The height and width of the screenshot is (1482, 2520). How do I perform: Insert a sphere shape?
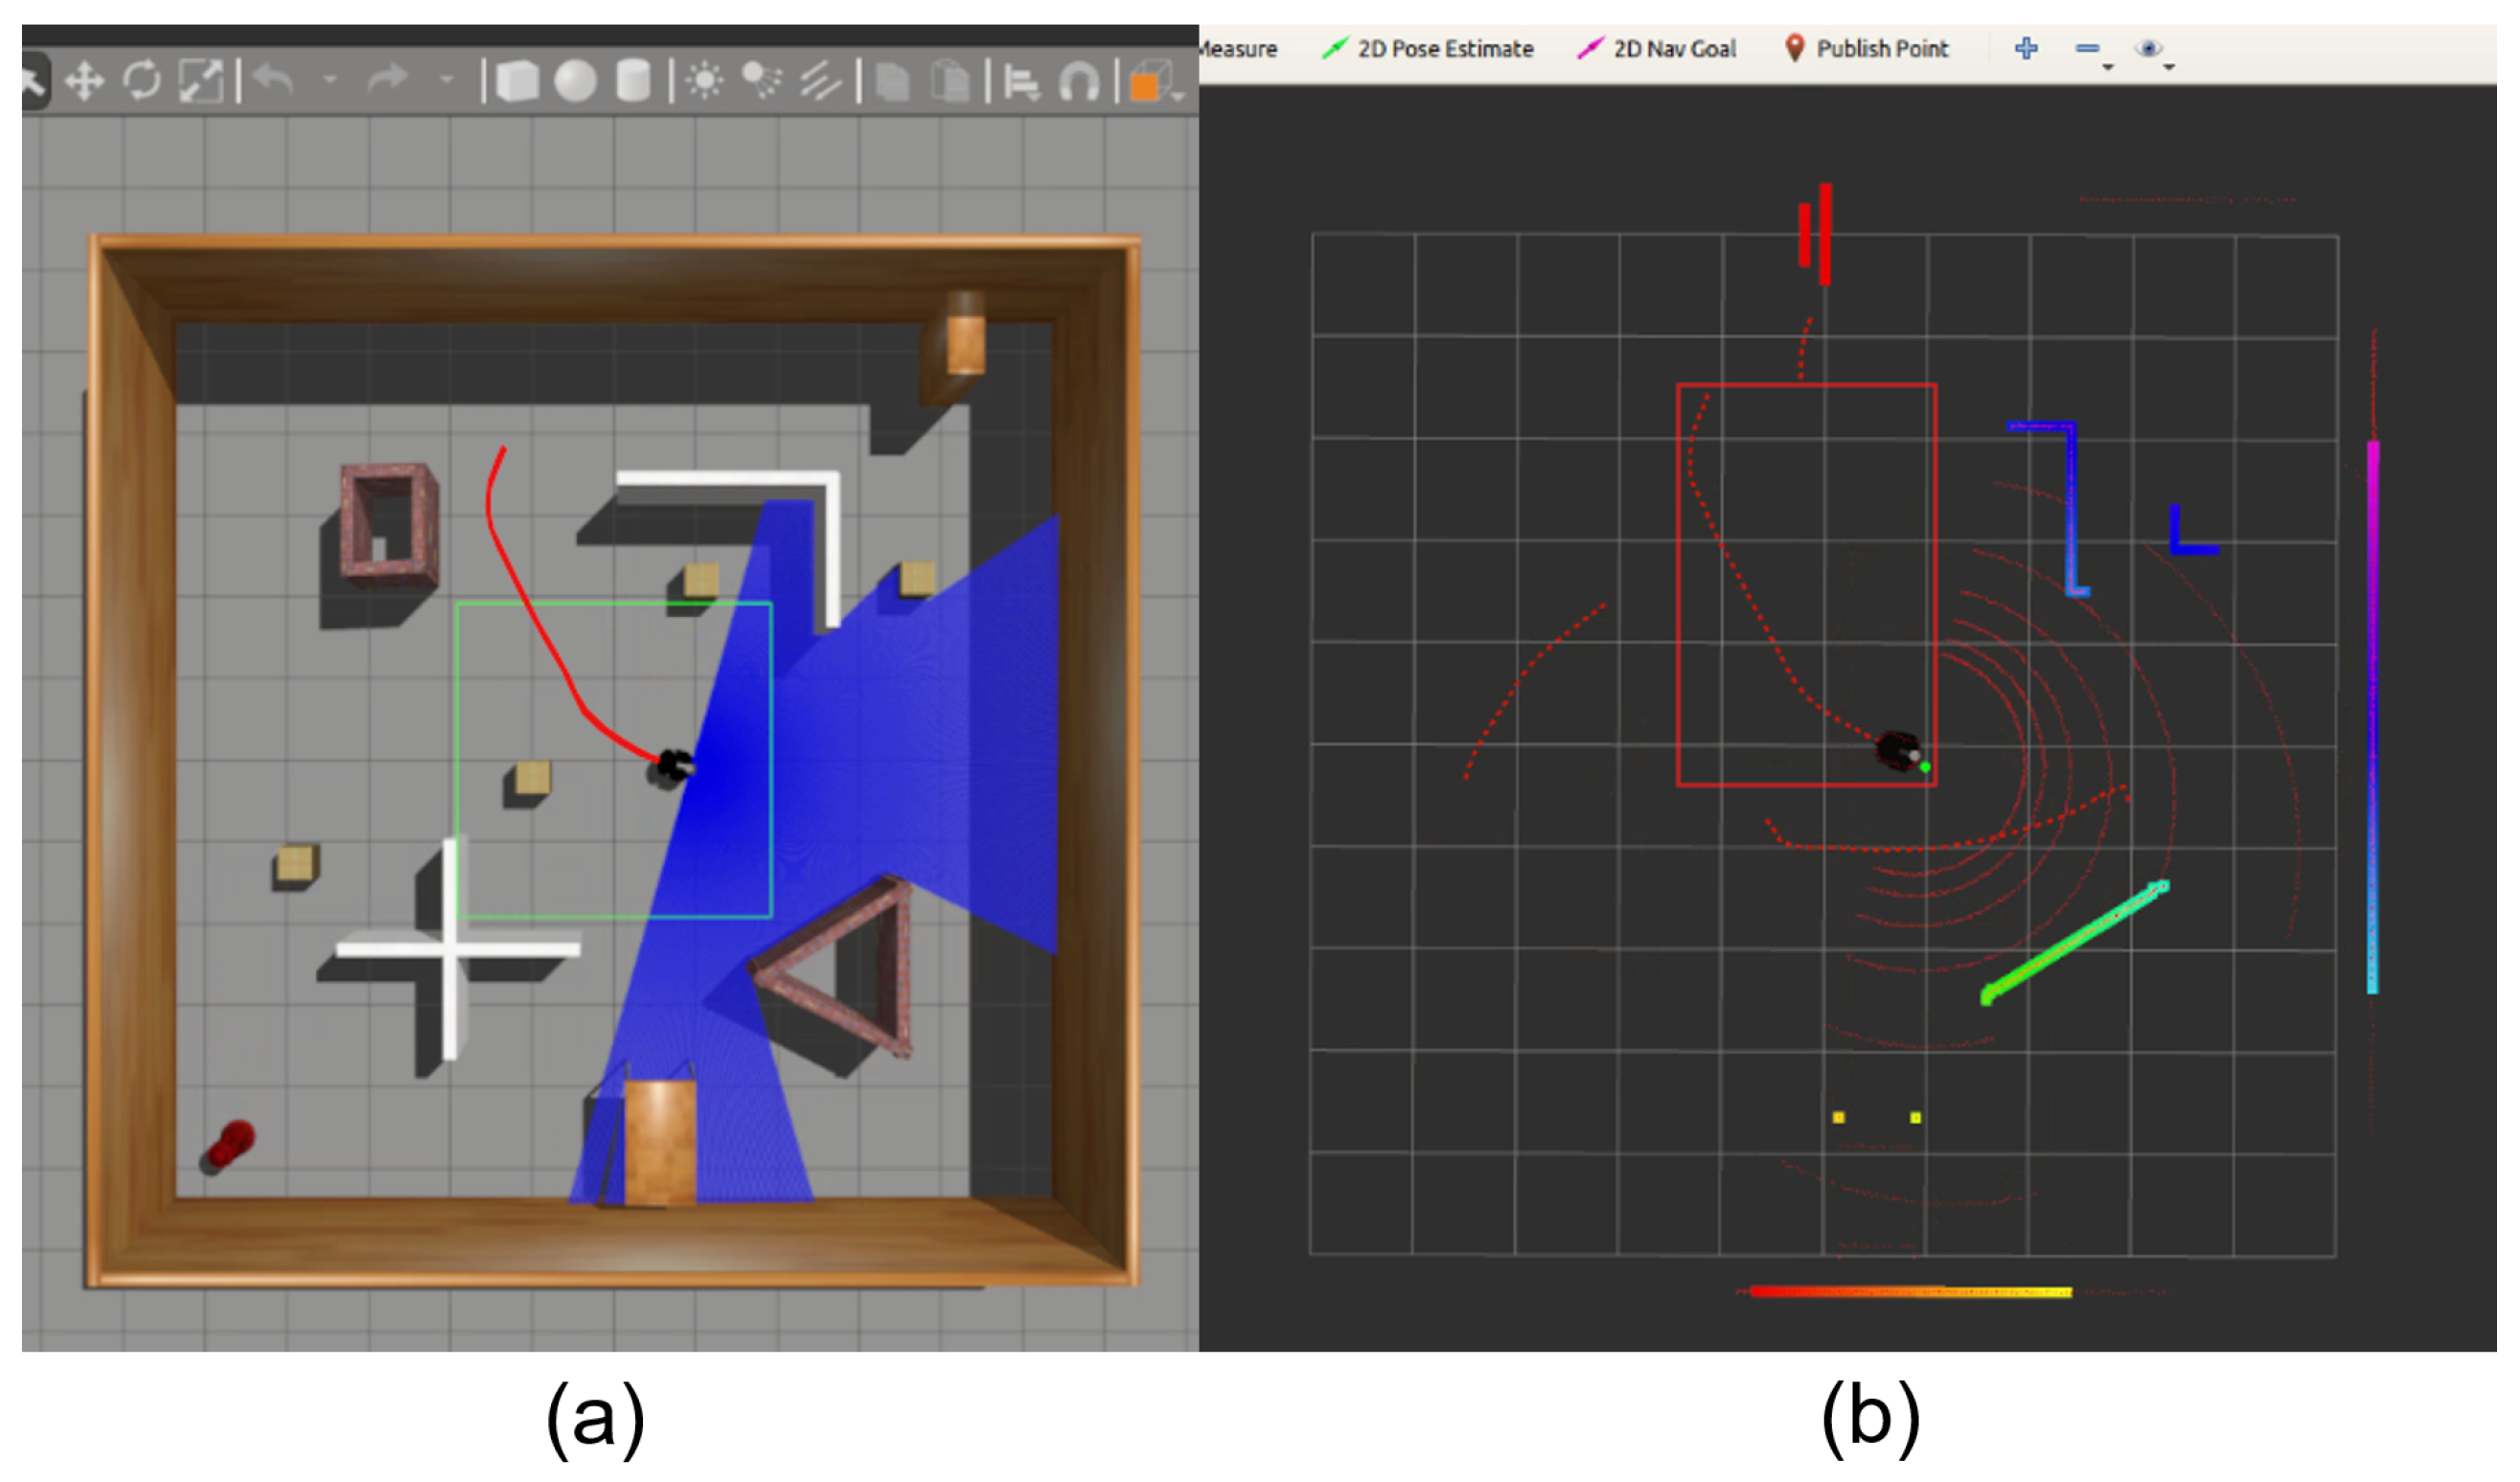pos(575,81)
